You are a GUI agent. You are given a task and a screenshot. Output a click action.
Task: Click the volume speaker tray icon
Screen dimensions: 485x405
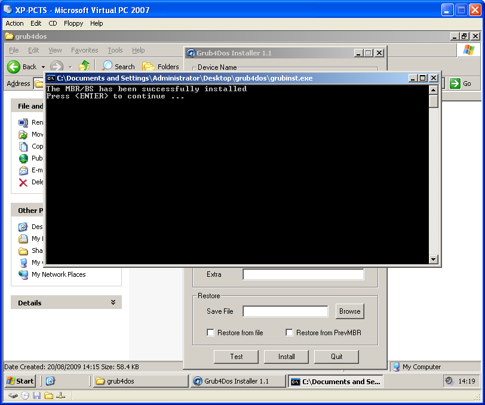click(449, 381)
